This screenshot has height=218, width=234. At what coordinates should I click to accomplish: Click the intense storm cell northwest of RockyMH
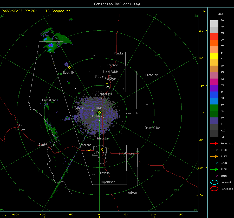click(51, 45)
